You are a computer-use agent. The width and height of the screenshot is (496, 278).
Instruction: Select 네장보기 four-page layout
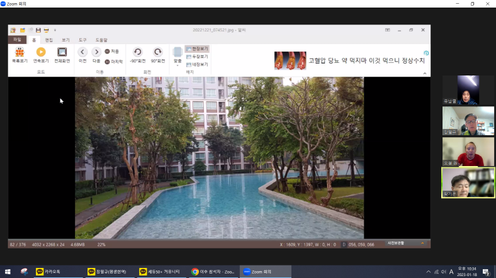pyautogui.click(x=197, y=64)
